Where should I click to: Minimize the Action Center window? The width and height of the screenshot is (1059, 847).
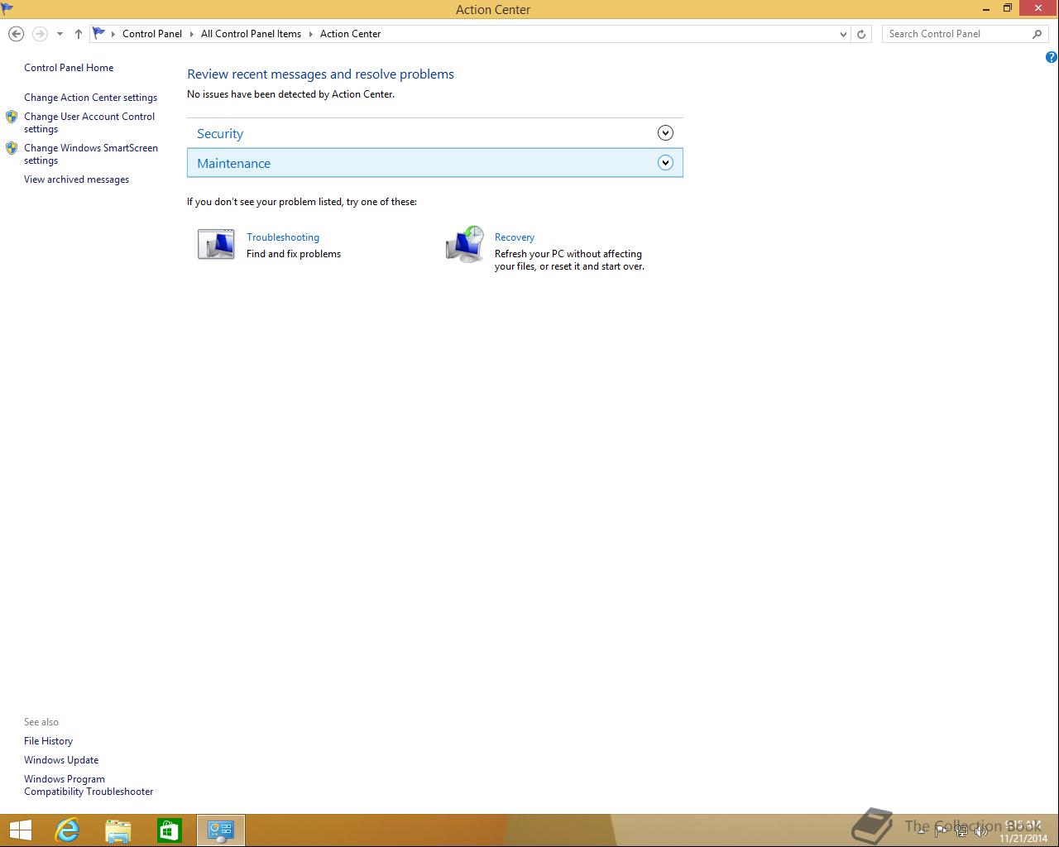pos(986,9)
